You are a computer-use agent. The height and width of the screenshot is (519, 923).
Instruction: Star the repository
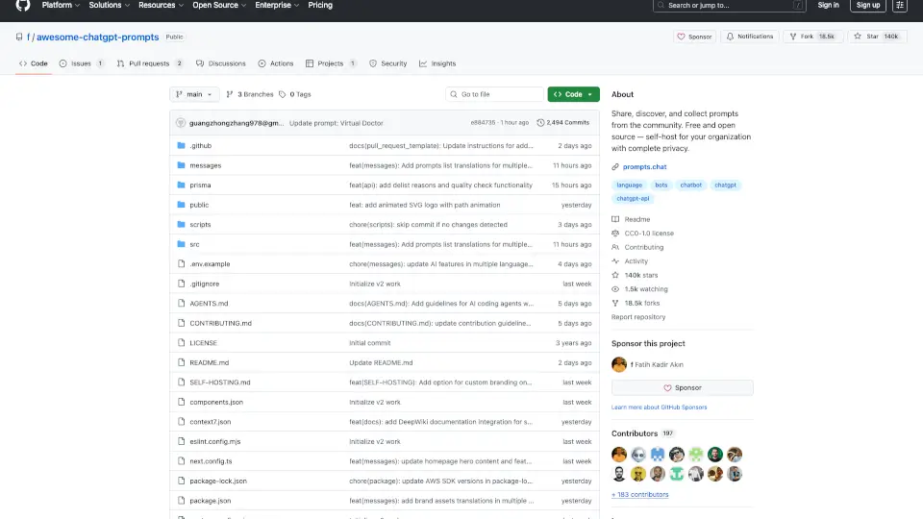[x=872, y=37]
